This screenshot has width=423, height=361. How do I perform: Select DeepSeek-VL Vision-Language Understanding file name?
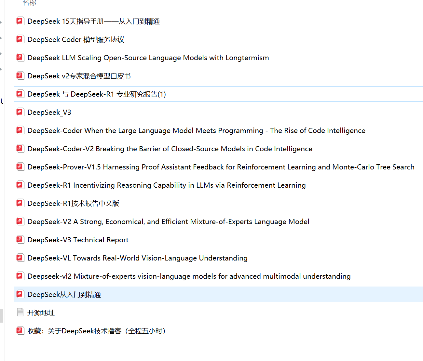pyautogui.click(x=137, y=258)
